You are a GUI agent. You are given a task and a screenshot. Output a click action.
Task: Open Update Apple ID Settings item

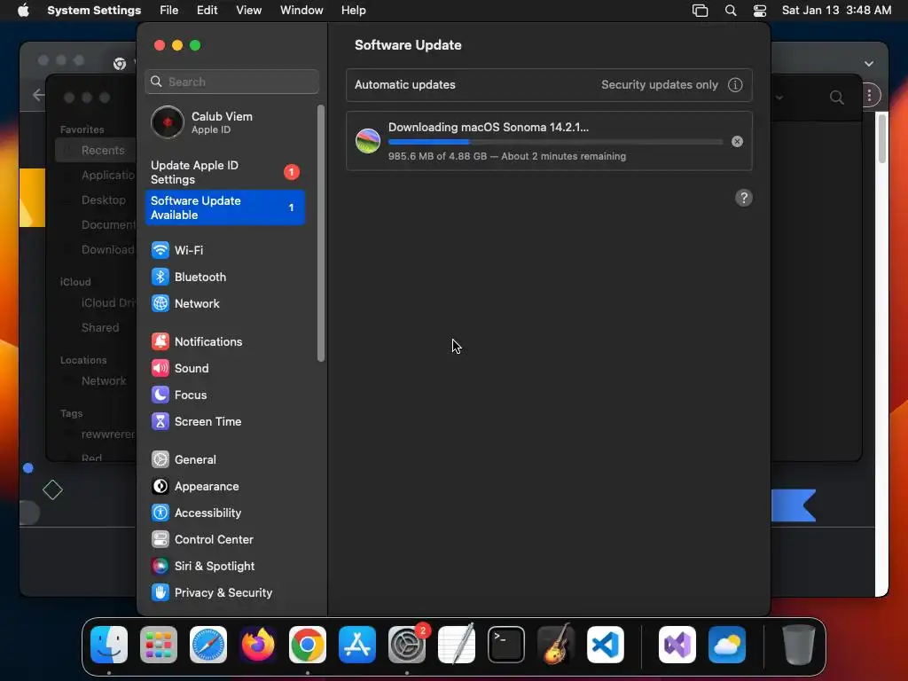pos(224,173)
